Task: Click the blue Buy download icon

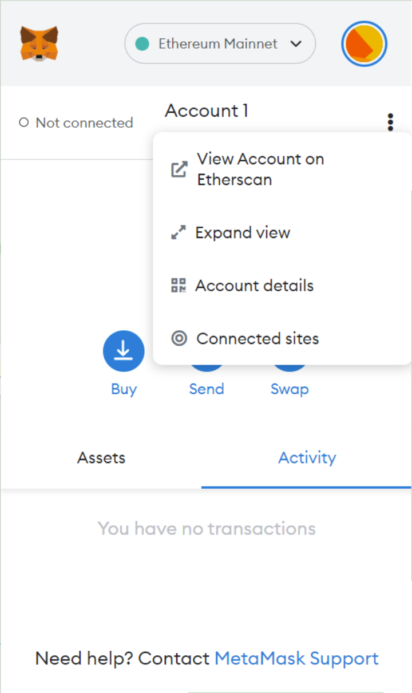Action: coord(124,351)
